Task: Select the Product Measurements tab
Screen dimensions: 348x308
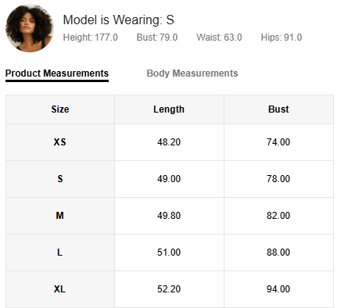Action: pyautogui.click(x=57, y=73)
